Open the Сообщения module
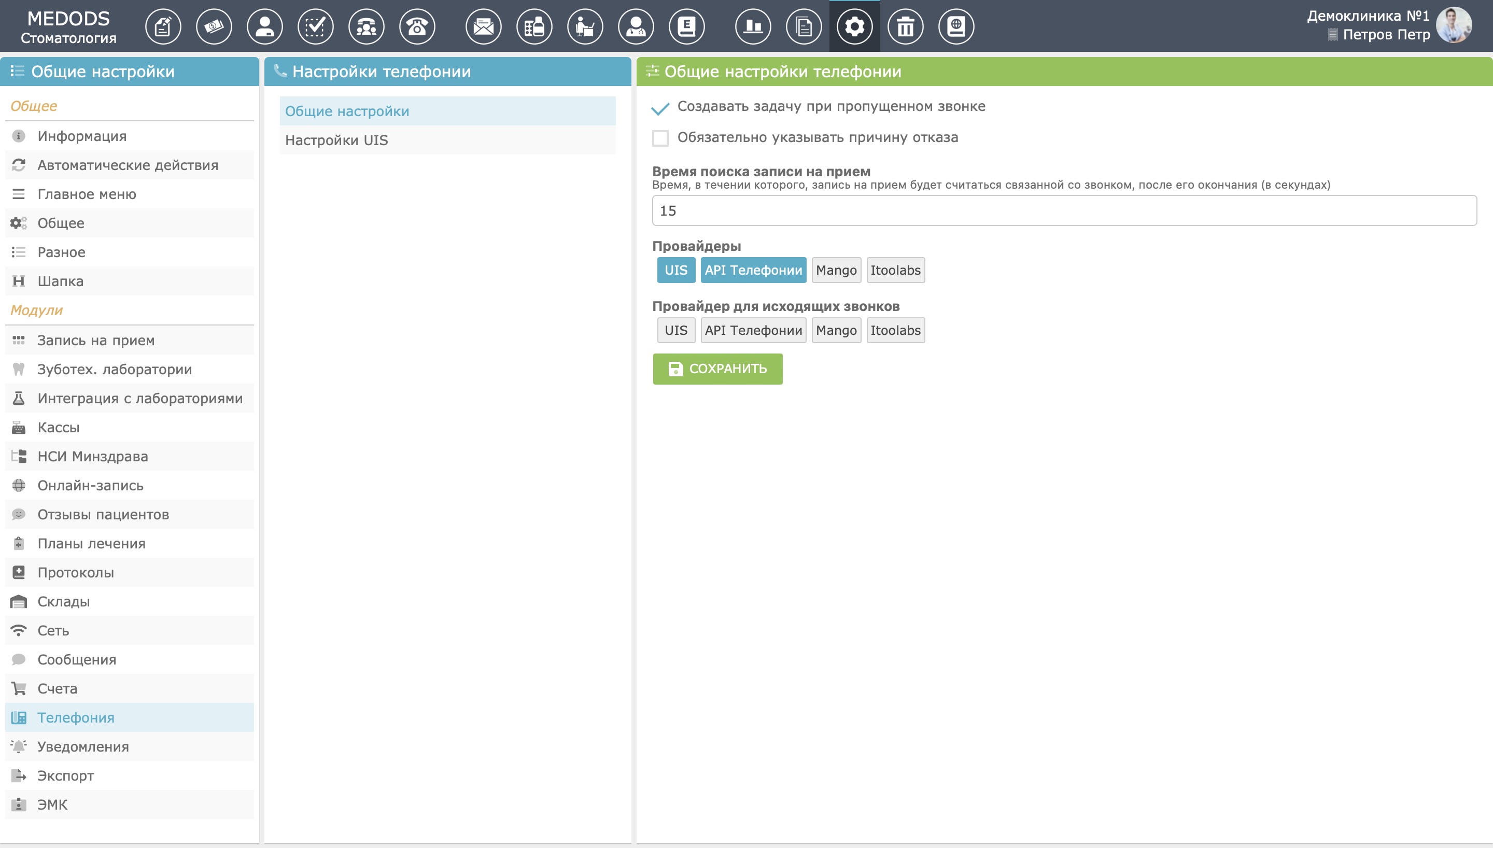The image size is (1493, 848). coord(129,659)
